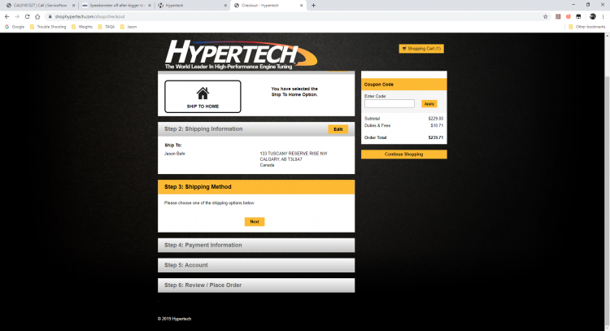Image resolution: width=610 pixels, height=331 pixels.
Task: Open the Chrome three-dot menu
Action: (x=603, y=17)
